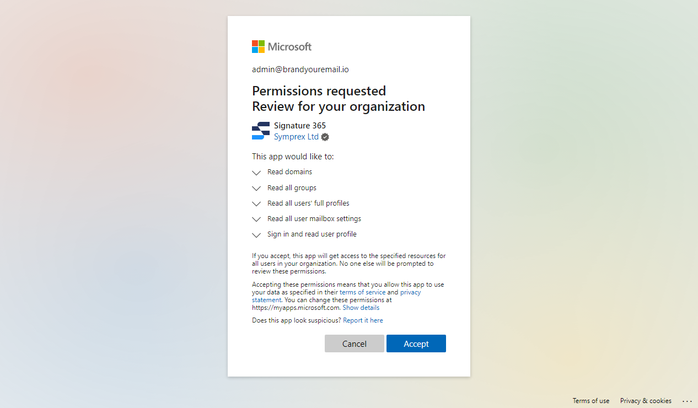This screenshot has width=698, height=408.
Task: Click the admin@brandyouremail.io account text
Action: (x=300, y=69)
